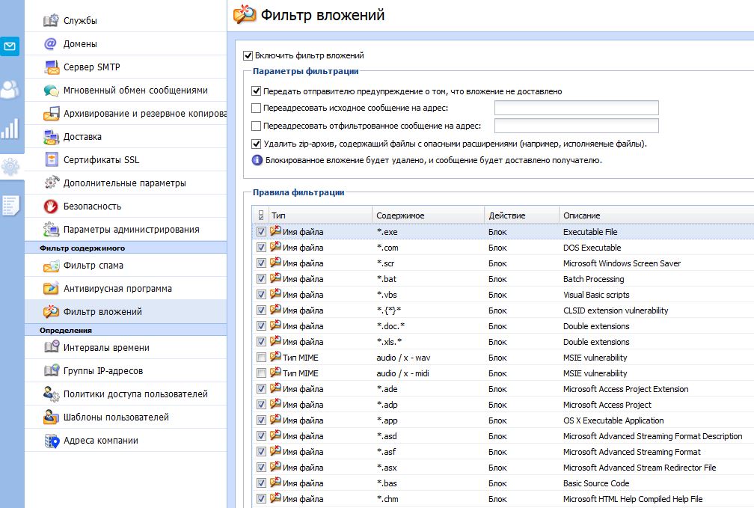
Task: Click the Сертификаты SSL icon
Action: click(51, 159)
